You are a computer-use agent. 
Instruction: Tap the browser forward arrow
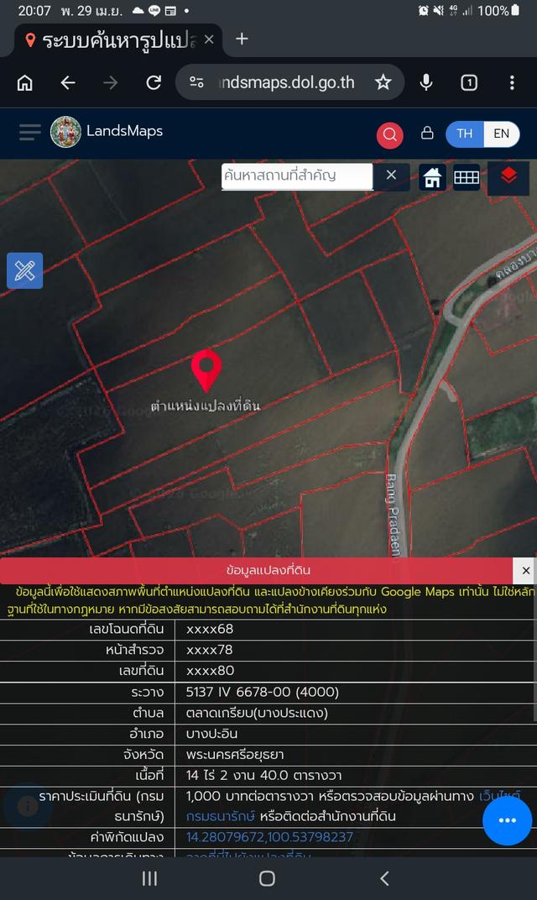tap(110, 82)
